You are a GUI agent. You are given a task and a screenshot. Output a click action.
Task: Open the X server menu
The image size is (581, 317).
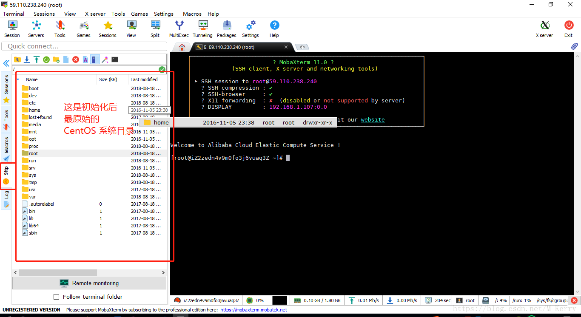[x=95, y=14]
